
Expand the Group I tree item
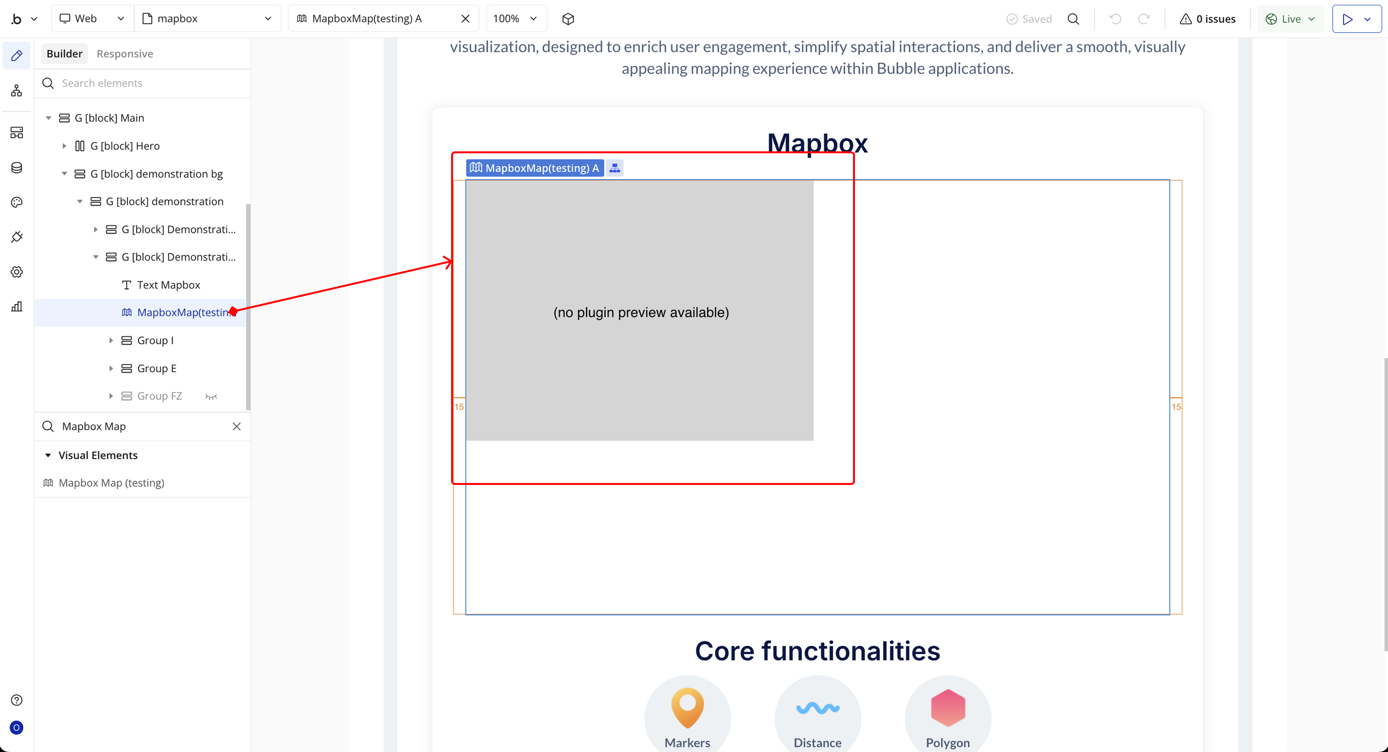[111, 341]
